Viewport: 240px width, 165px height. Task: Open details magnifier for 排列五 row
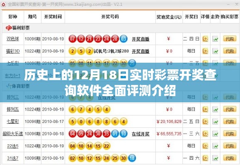click(x=205, y=109)
